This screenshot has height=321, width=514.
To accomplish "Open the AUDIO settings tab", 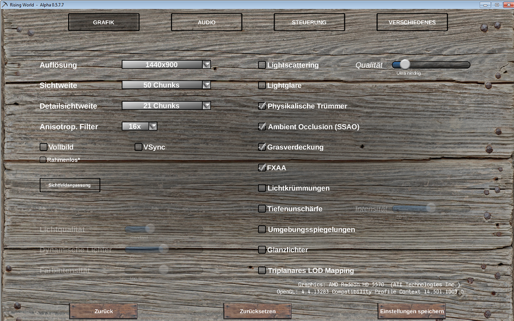I will [206, 23].
